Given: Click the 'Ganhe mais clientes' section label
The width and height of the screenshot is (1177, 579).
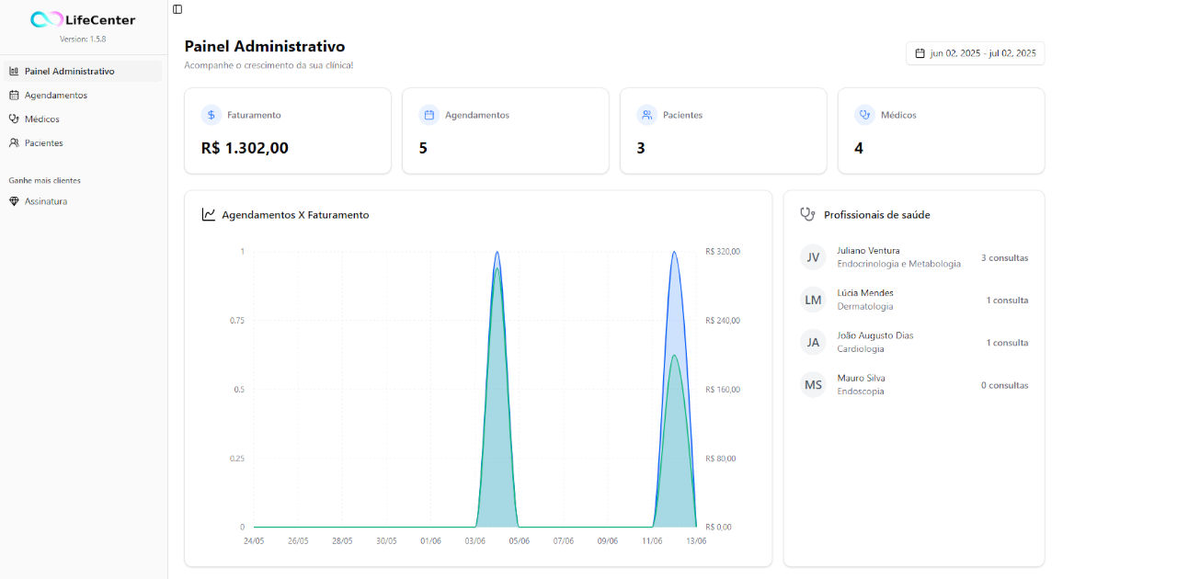Looking at the screenshot, I should (45, 180).
